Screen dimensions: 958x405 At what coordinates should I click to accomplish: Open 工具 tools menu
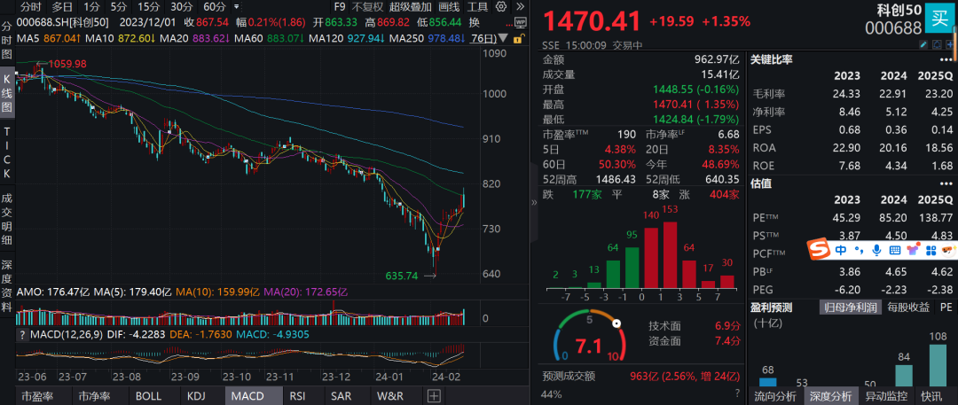tap(478, 7)
